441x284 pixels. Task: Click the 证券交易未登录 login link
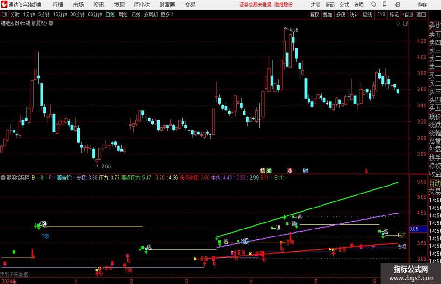(x=255, y=5)
